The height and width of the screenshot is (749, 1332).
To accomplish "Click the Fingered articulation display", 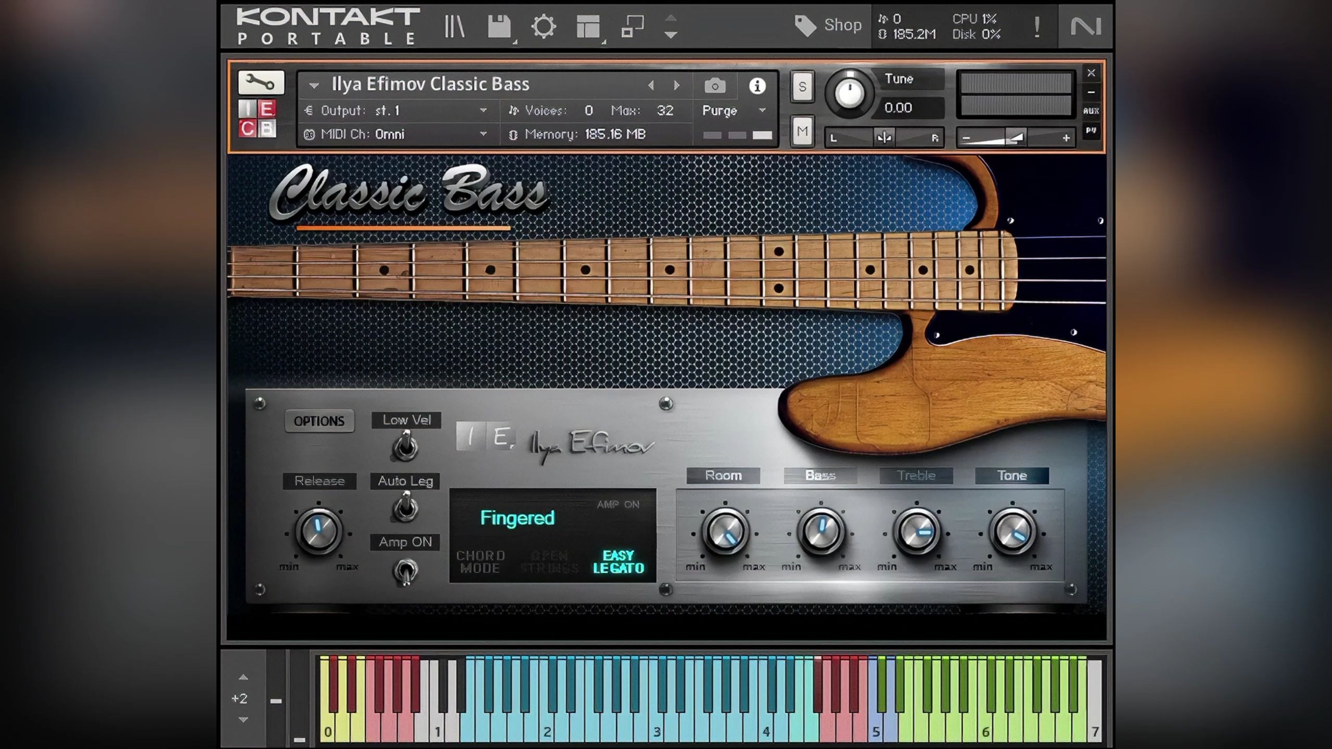I will click(x=517, y=518).
